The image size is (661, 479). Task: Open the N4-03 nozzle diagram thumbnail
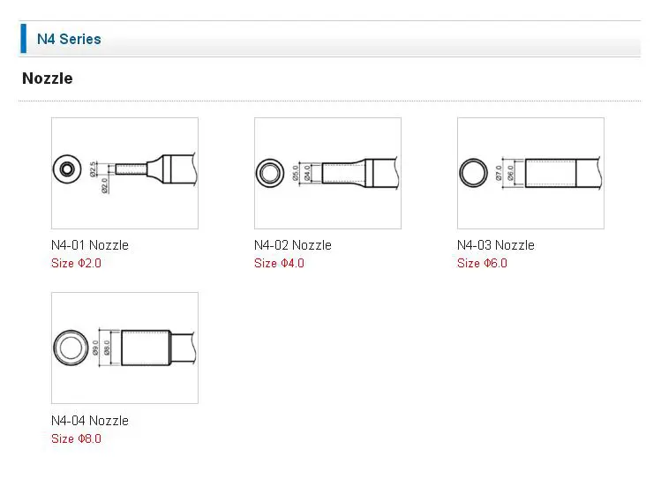(x=530, y=173)
